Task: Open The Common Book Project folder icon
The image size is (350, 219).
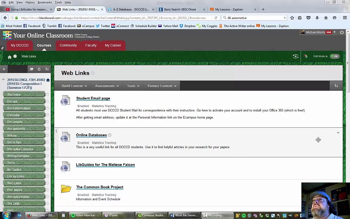Action: click(x=66, y=189)
